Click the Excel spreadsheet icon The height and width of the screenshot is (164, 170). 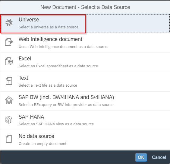pyautogui.click(x=9, y=61)
